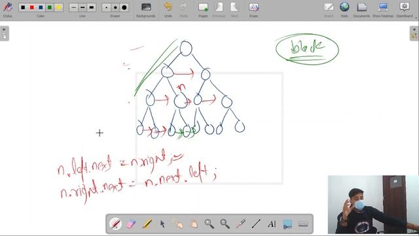
Task: Go to the Next page
Action: tap(234, 10)
